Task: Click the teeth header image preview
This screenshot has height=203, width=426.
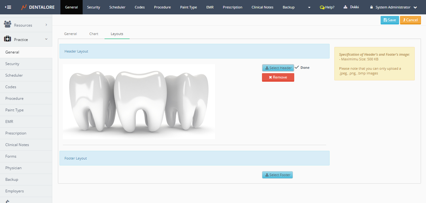Action: pos(139,102)
